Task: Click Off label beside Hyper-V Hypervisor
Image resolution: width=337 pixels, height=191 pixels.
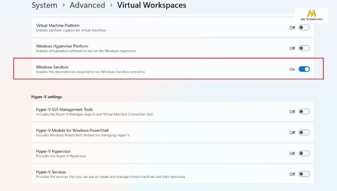Action: coord(292,154)
